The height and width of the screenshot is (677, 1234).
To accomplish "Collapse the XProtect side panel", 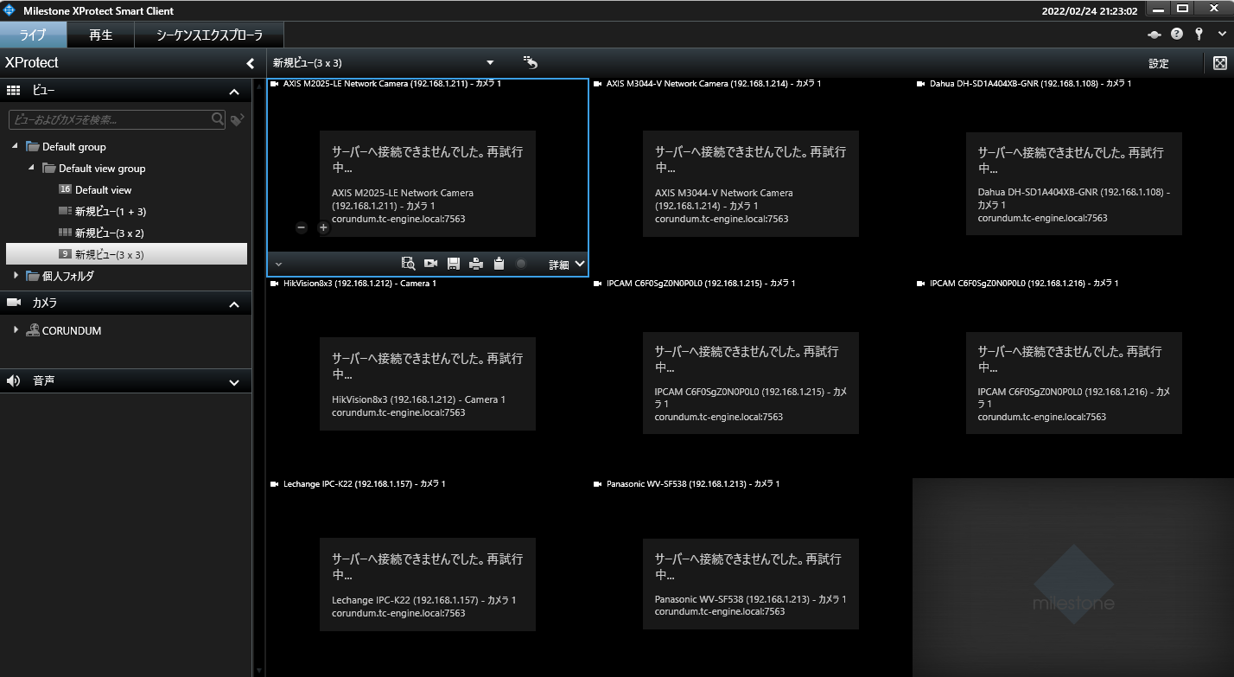I will 251,63.
